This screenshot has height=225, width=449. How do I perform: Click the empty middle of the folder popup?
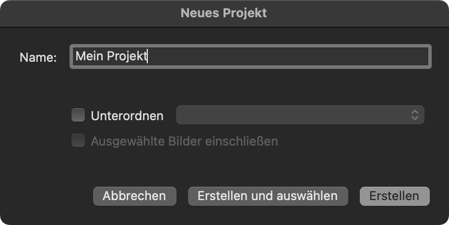[x=292, y=115]
